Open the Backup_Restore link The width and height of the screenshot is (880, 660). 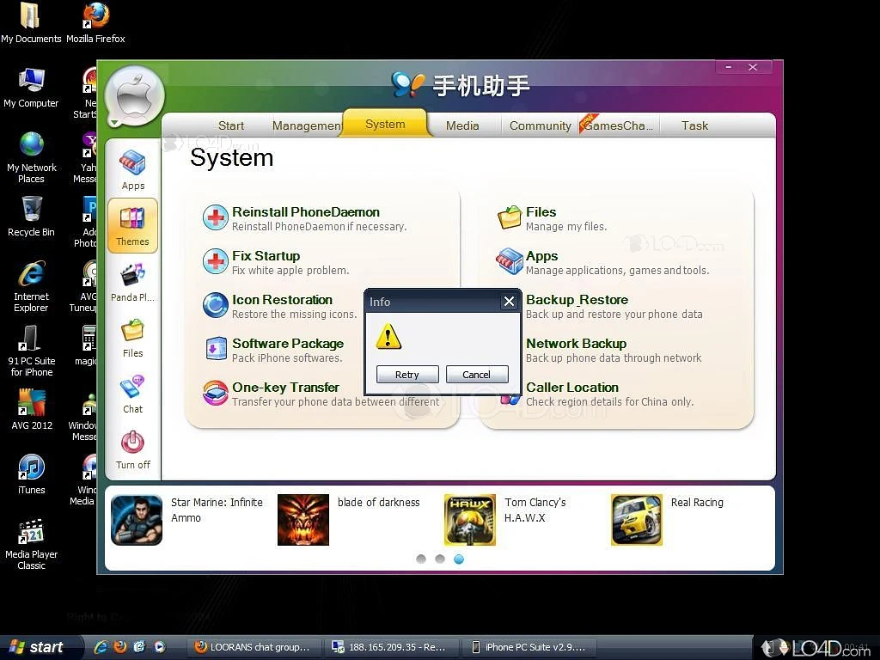[x=577, y=300]
